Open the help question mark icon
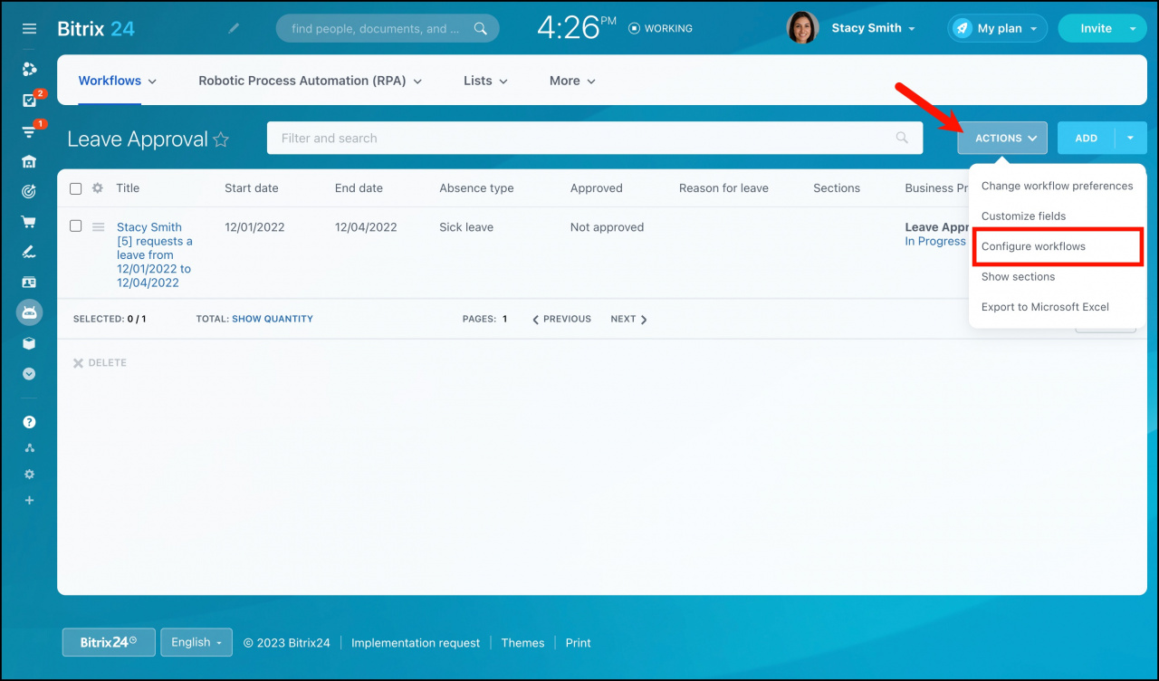This screenshot has width=1159, height=681. pyautogui.click(x=29, y=422)
